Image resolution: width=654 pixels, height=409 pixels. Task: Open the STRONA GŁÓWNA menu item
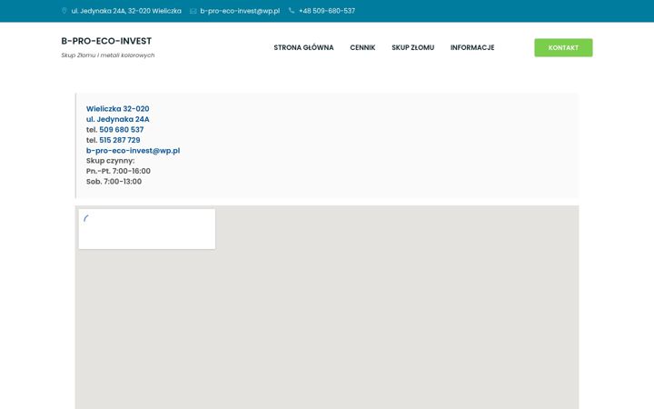tap(303, 47)
